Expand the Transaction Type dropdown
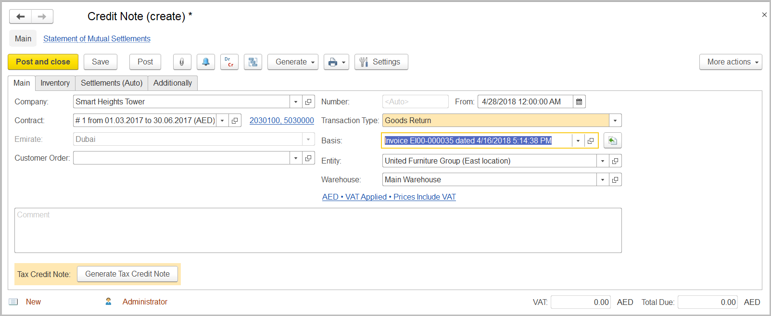 pos(615,120)
